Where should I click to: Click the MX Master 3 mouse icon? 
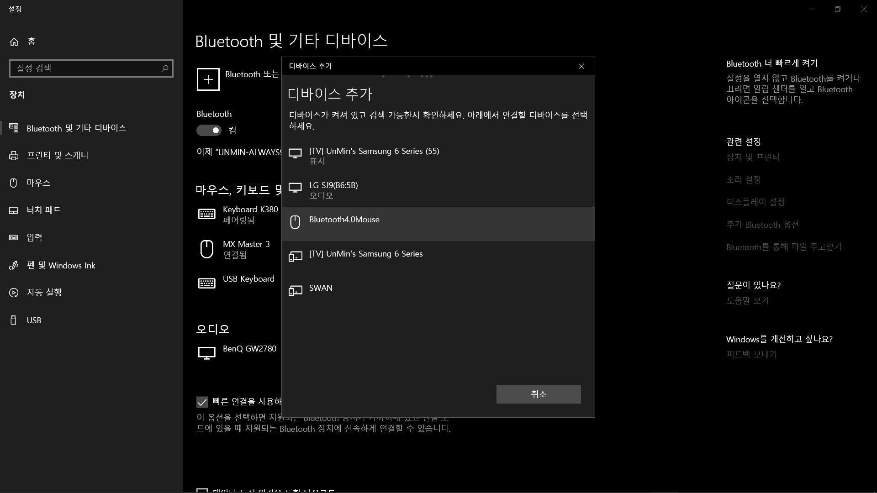207,249
